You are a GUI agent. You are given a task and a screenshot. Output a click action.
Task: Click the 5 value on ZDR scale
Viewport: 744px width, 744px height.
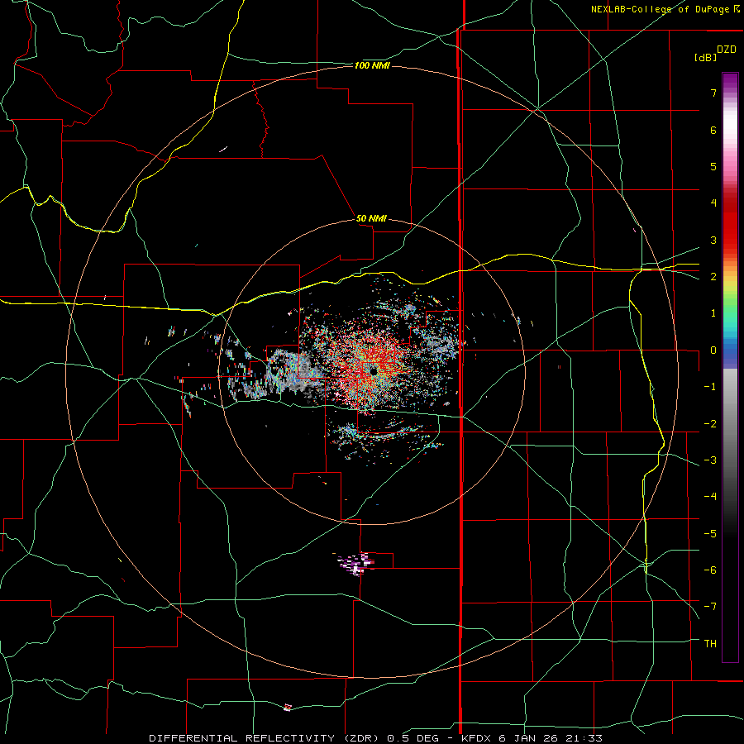coord(713,166)
